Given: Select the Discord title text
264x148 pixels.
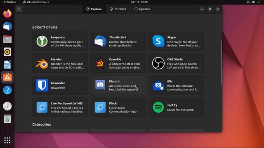Looking at the screenshot, I should tap(114, 81).
